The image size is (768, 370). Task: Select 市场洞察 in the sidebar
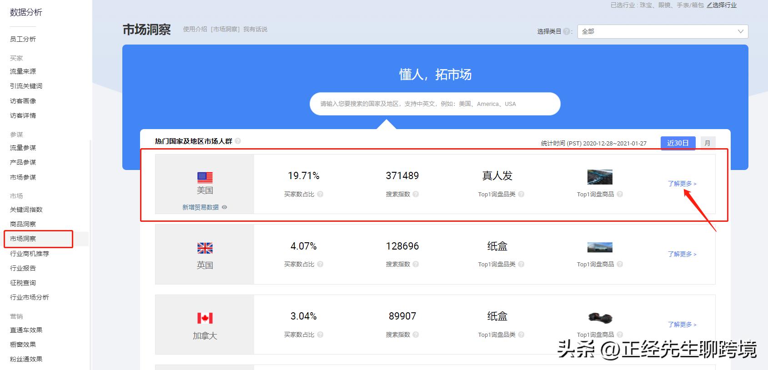point(23,239)
